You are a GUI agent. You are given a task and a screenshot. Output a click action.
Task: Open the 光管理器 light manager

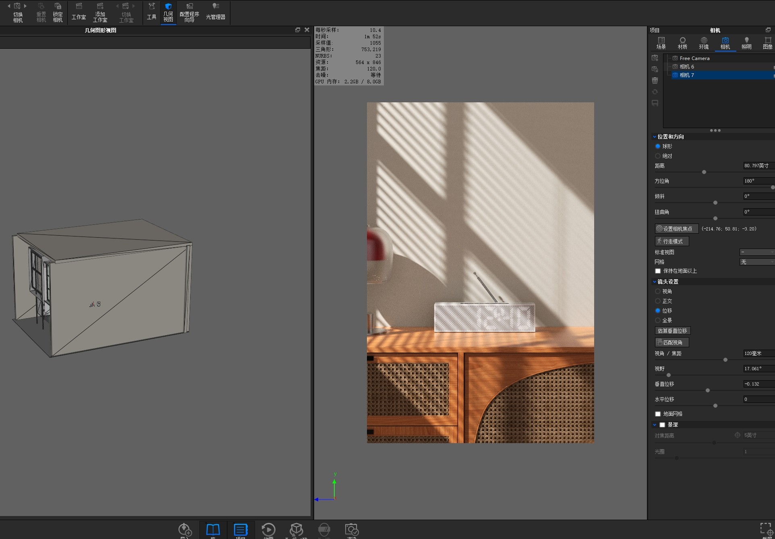[x=216, y=12]
